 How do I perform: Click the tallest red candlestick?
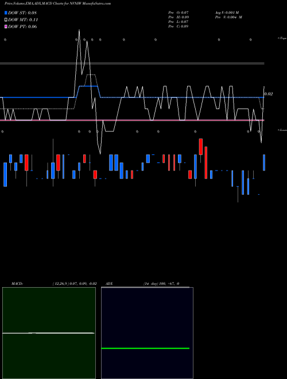click(x=206, y=163)
